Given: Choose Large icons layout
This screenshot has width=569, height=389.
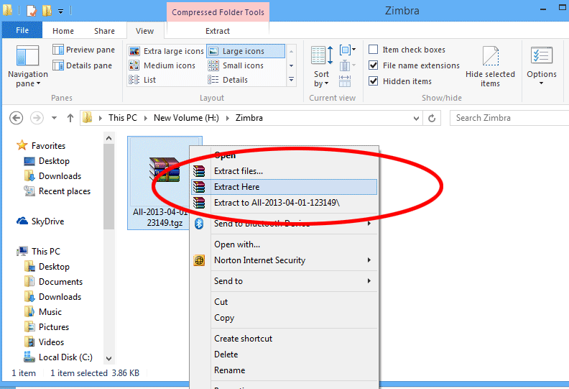Looking at the screenshot, I should coord(246,51).
